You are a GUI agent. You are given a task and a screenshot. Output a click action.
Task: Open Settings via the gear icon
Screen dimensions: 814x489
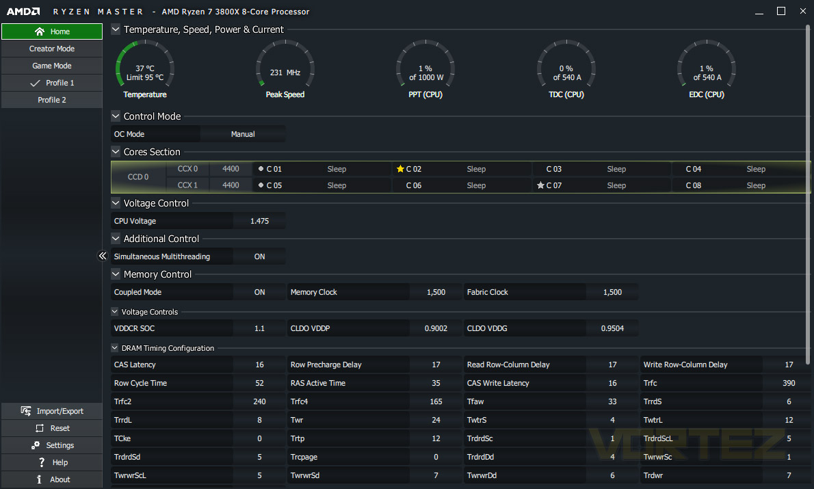pos(36,445)
